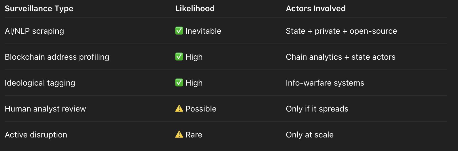
Task: Click the word Inevitable
Action: 203,31
